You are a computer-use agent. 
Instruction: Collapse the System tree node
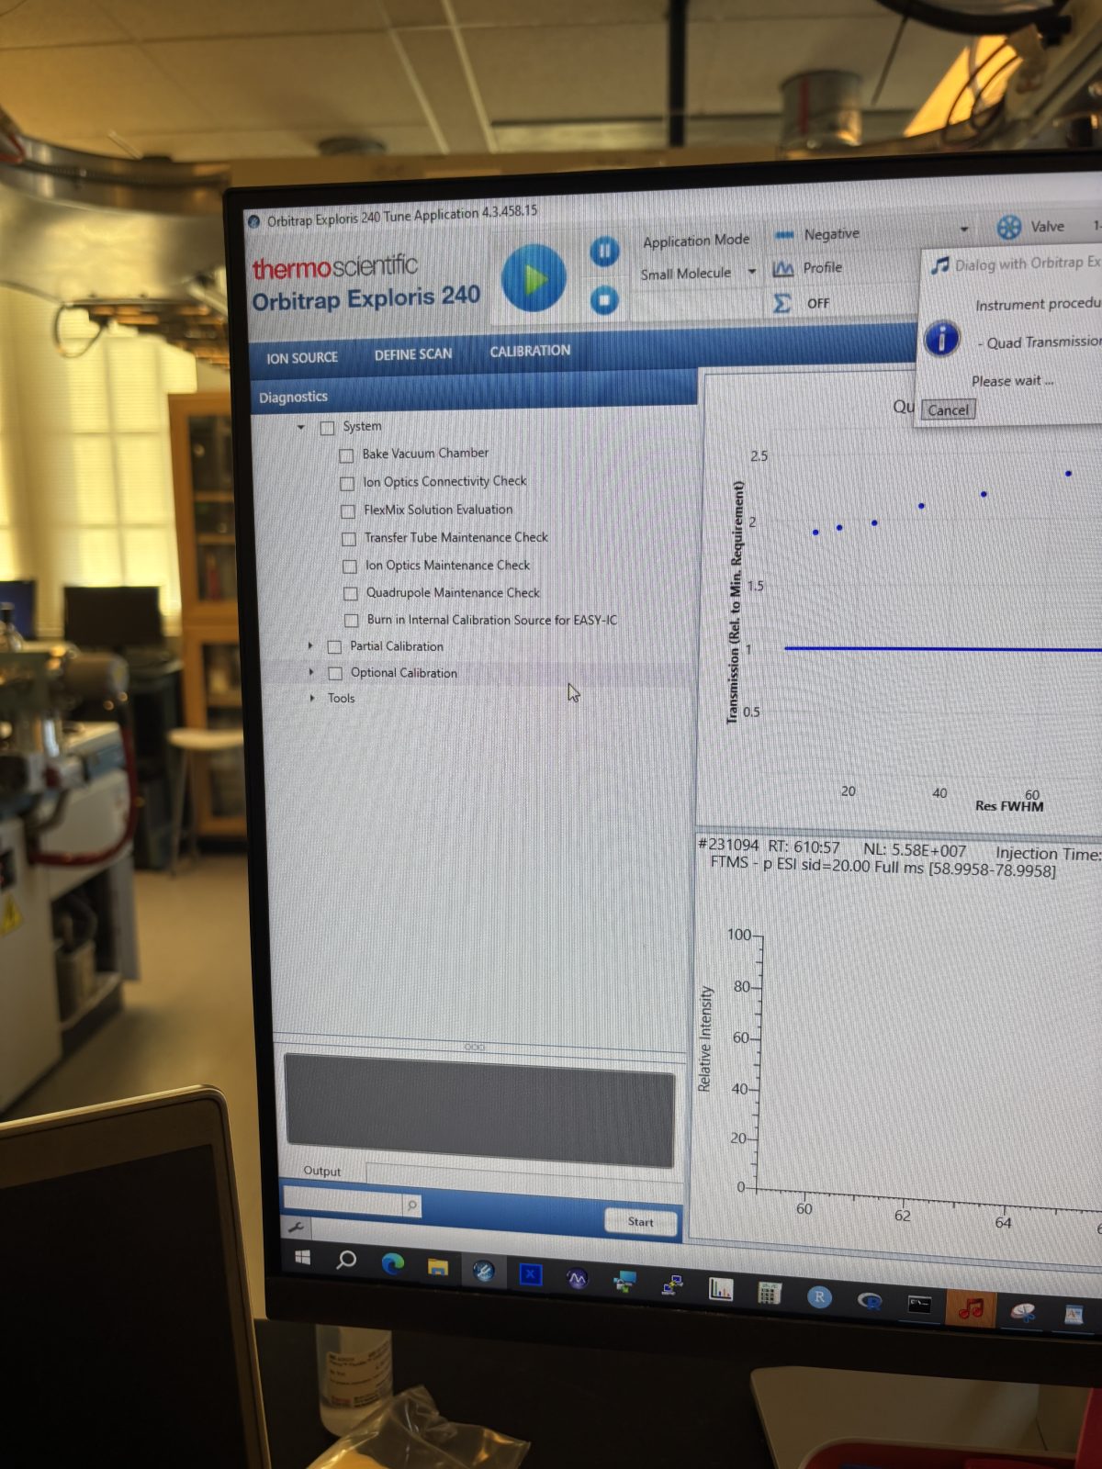click(x=301, y=427)
